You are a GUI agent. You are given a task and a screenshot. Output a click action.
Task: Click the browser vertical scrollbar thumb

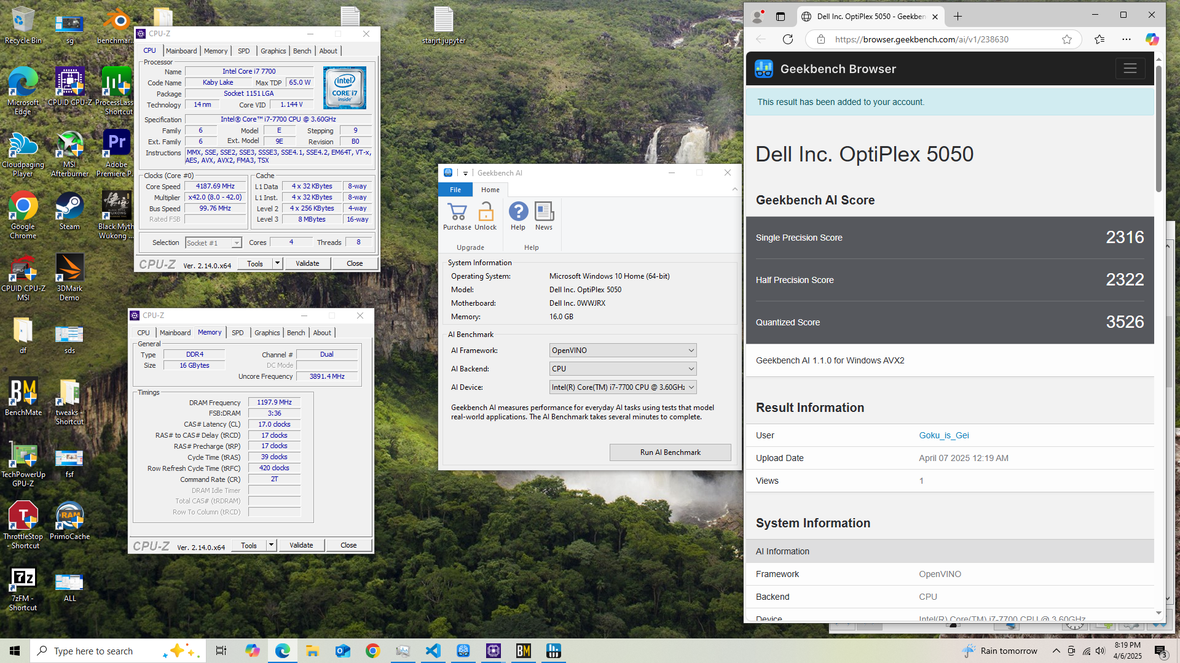(x=1158, y=128)
